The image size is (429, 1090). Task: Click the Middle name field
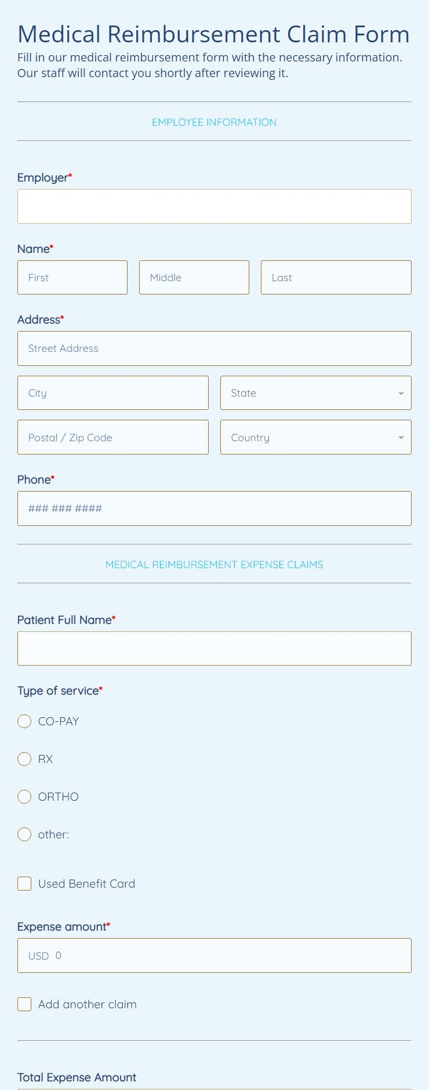pos(194,277)
